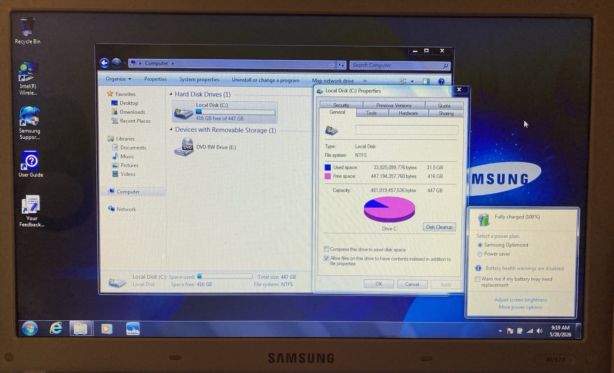Open the view options dropdown arrow

412,81
